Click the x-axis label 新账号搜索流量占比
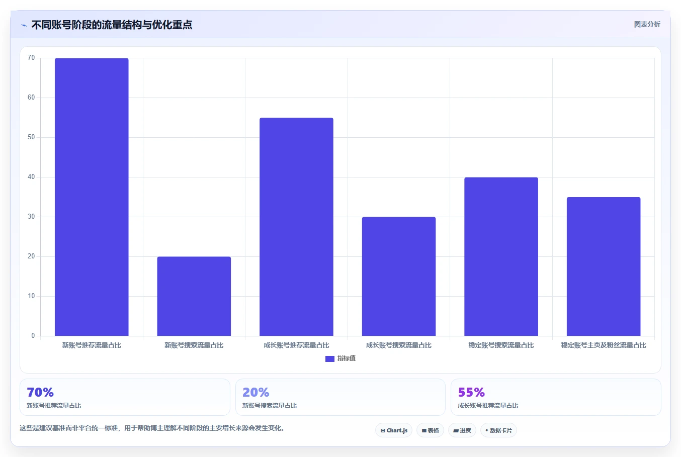This screenshot has height=457, width=681. [194, 345]
